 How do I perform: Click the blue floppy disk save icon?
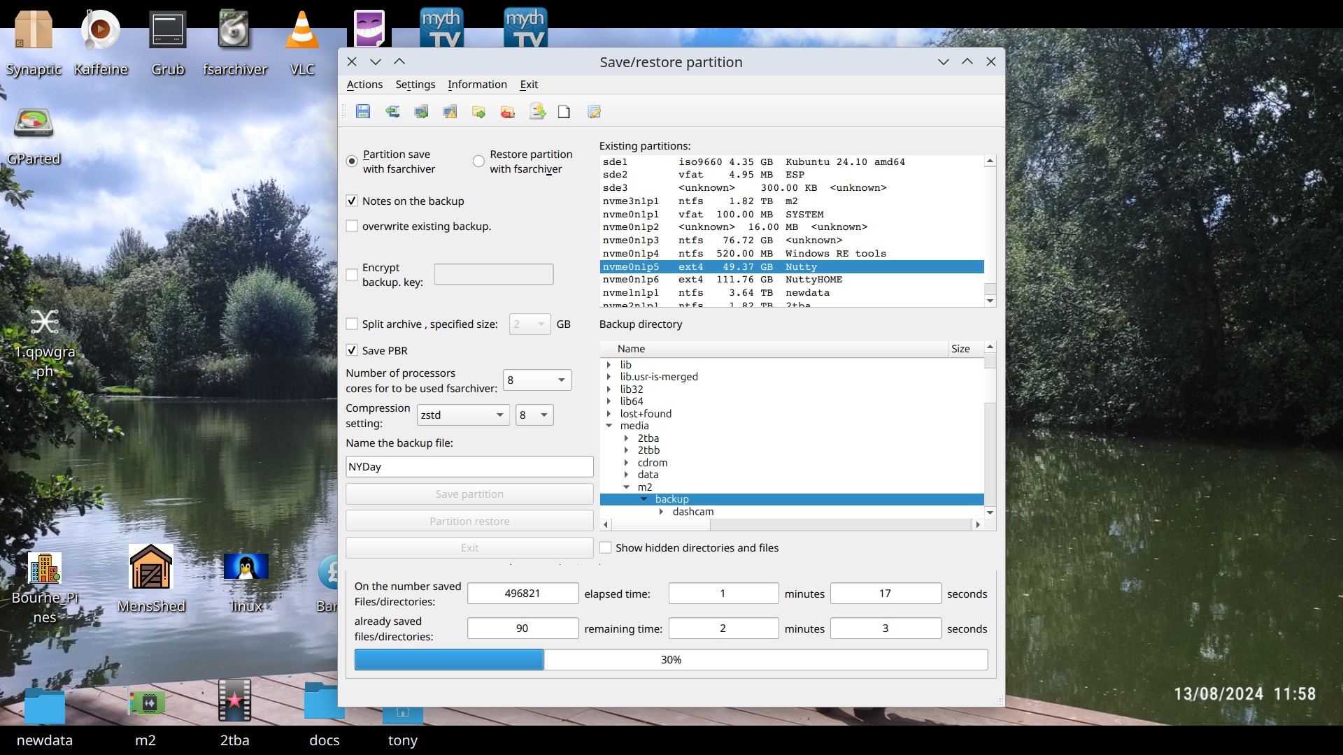(362, 112)
